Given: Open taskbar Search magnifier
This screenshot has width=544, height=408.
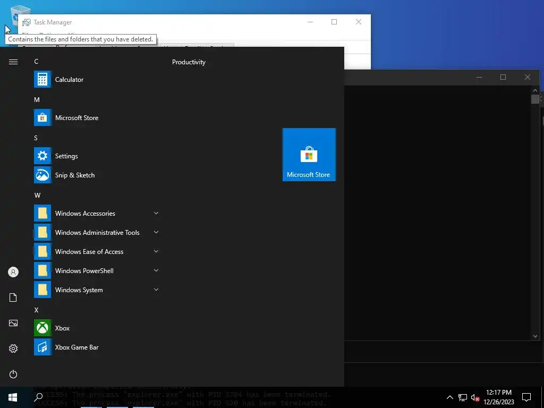Looking at the screenshot, I should pos(38,397).
